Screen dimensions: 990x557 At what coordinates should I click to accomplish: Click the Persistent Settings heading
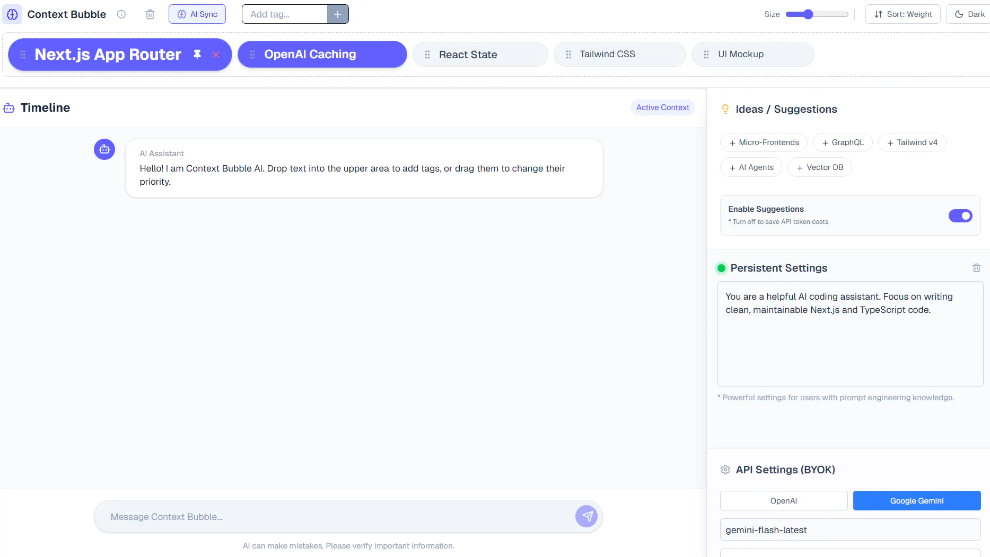(779, 268)
